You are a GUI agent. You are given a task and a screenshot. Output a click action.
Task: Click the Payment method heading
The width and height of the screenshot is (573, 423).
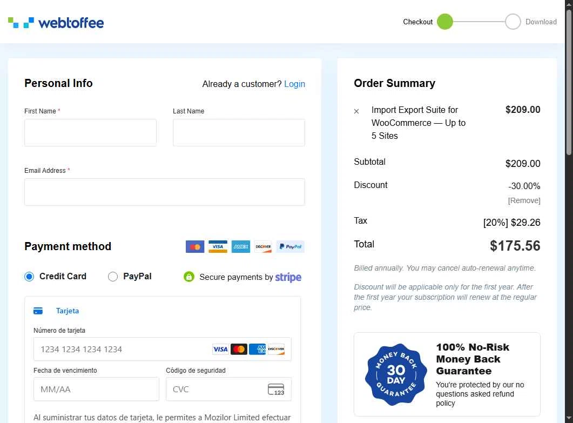(68, 246)
